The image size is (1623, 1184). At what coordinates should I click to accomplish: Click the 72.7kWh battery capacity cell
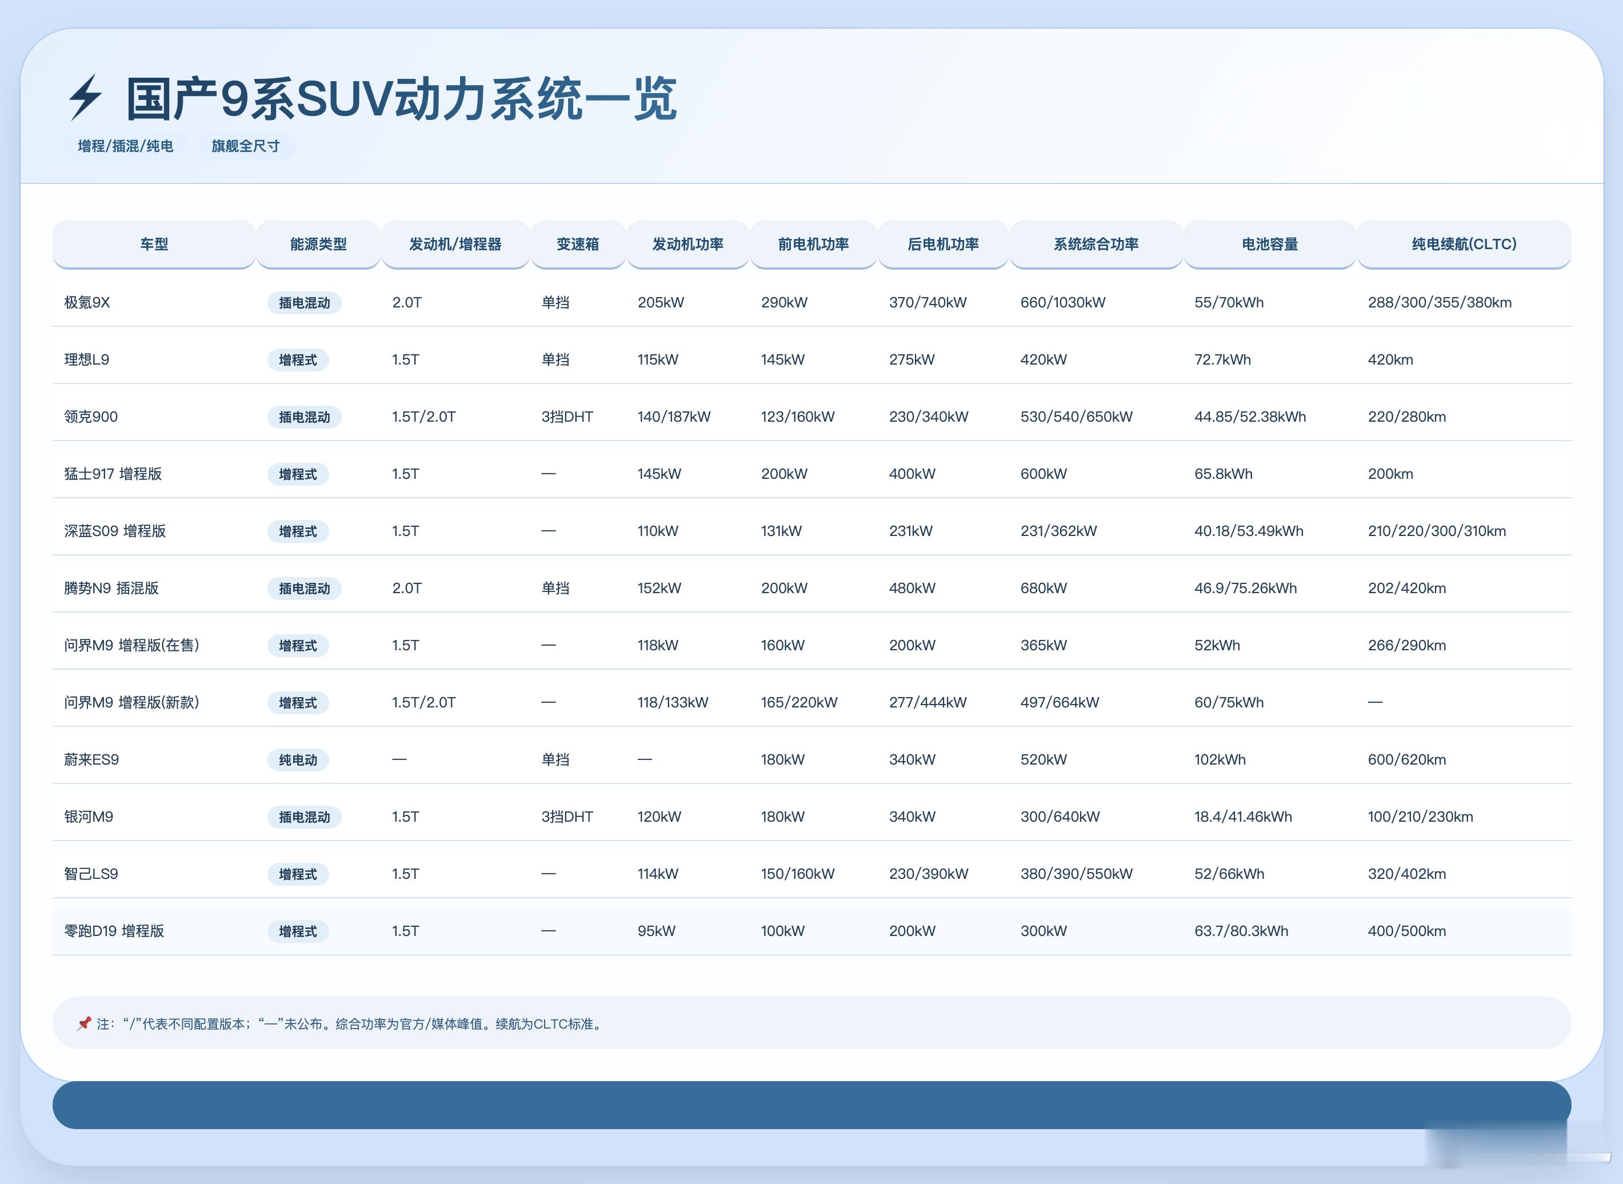pyautogui.click(x=1222, y=360)
